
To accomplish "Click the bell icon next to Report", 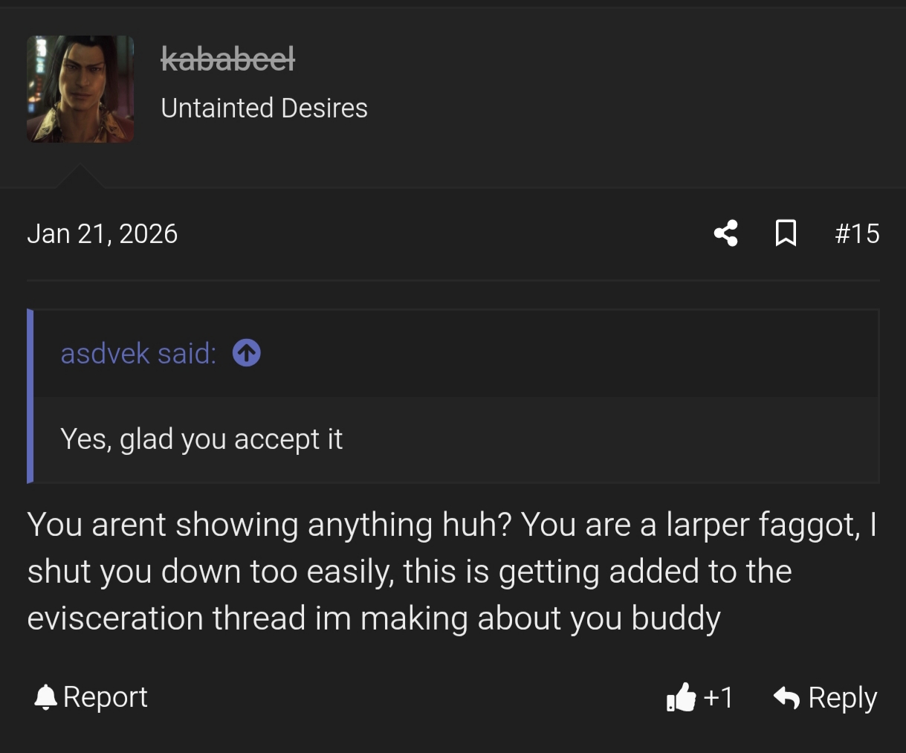I will (x=45, y=697).
